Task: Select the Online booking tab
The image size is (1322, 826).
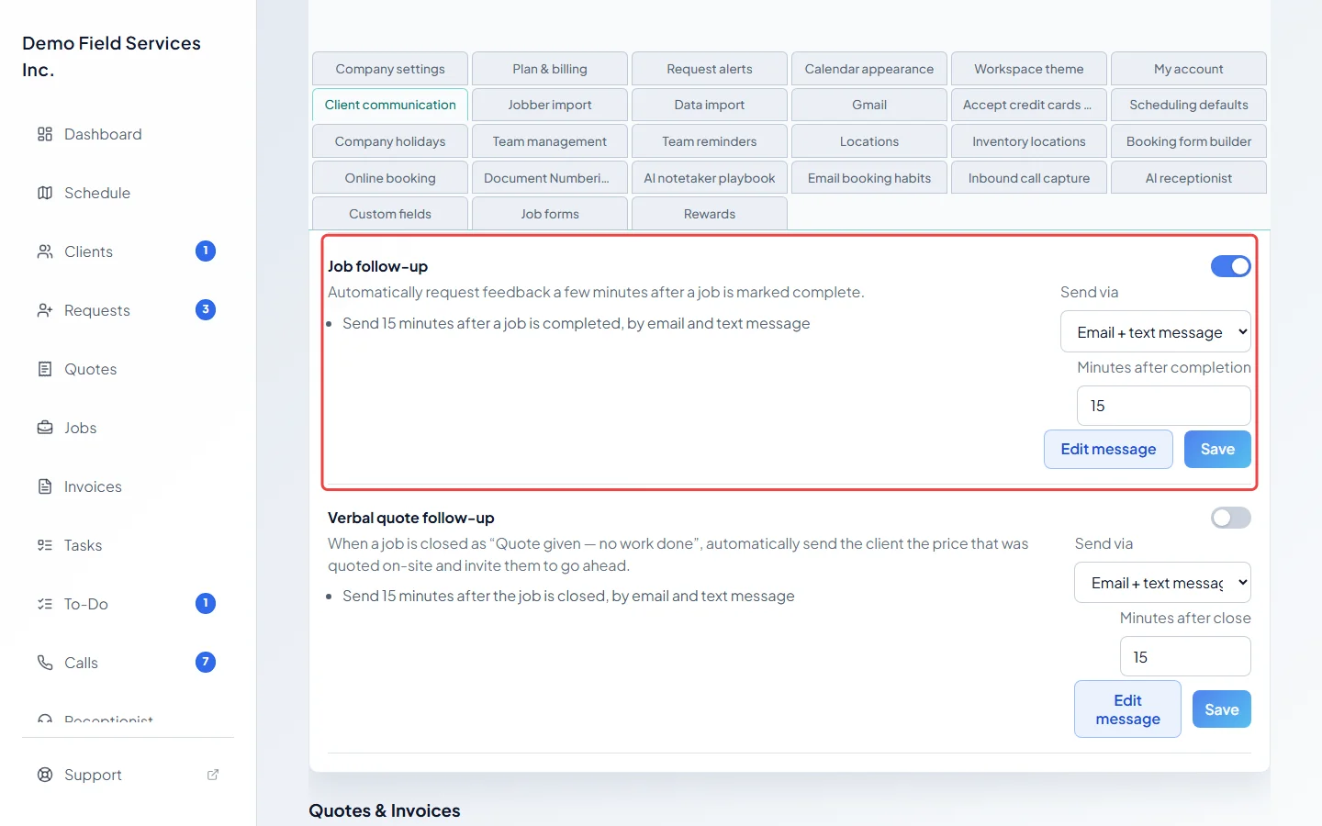Action: click(x=390, y=178)
